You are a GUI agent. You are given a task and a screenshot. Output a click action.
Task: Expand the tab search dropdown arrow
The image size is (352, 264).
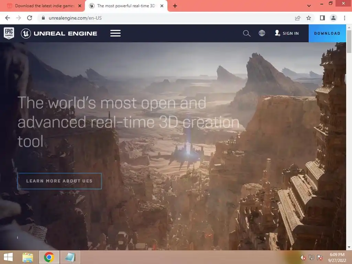(x=309, y=6)
